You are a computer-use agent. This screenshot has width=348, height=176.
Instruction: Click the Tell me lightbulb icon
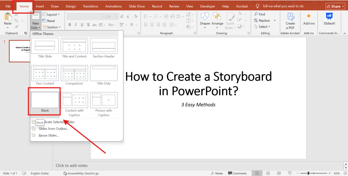point(257,6)
